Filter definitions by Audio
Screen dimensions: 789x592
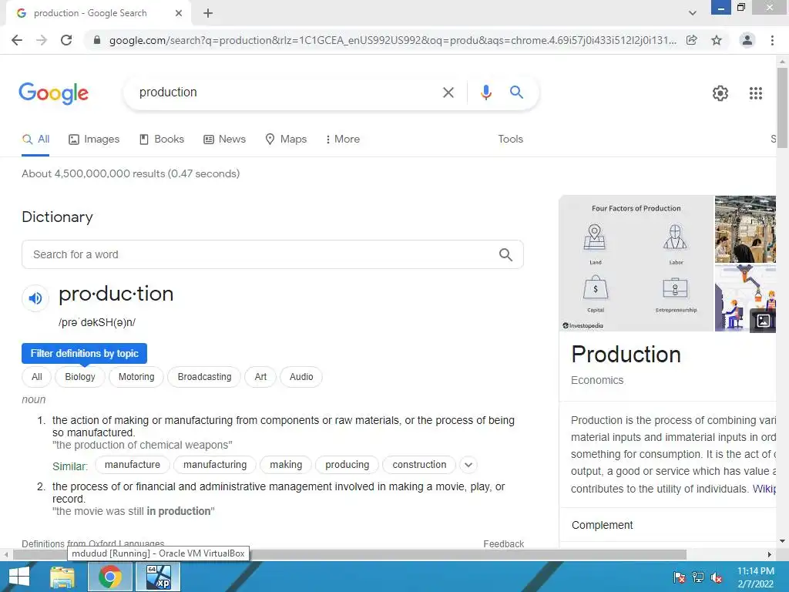pos(301,377)
